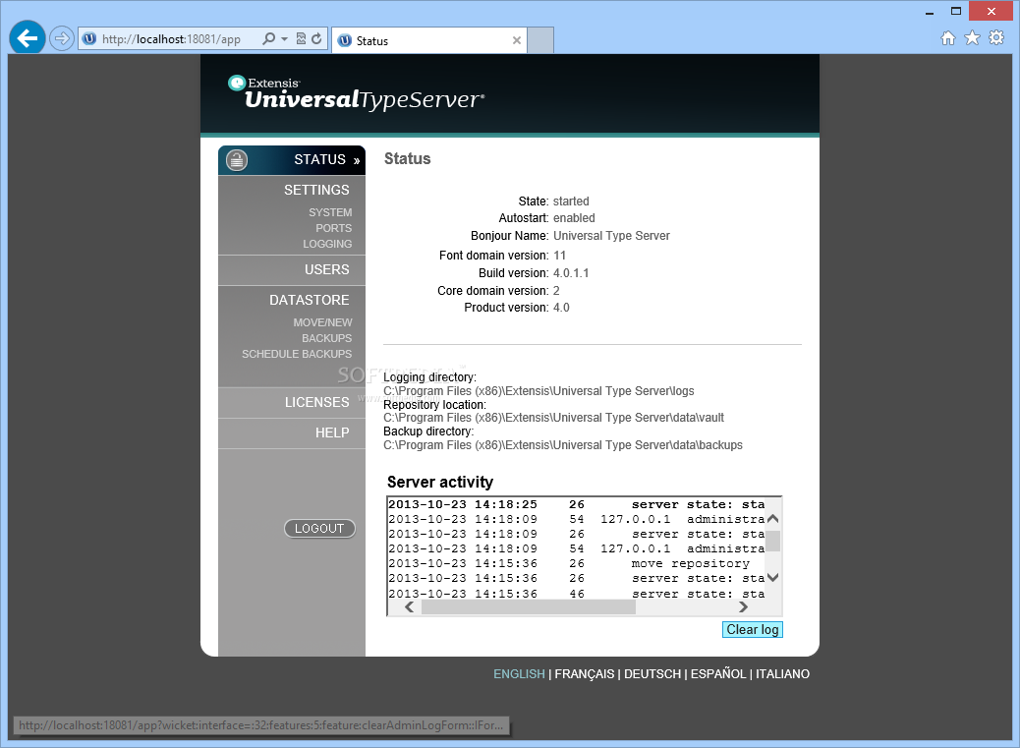This screenshot has height=748, width=1020.
Task: Open SYSTEM settings page
Action: [x=330, y=212]
